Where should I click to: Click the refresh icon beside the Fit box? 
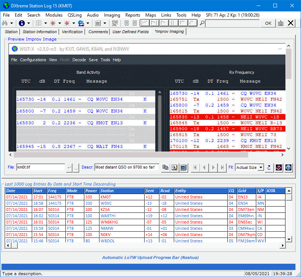click(x=269, y=167)
